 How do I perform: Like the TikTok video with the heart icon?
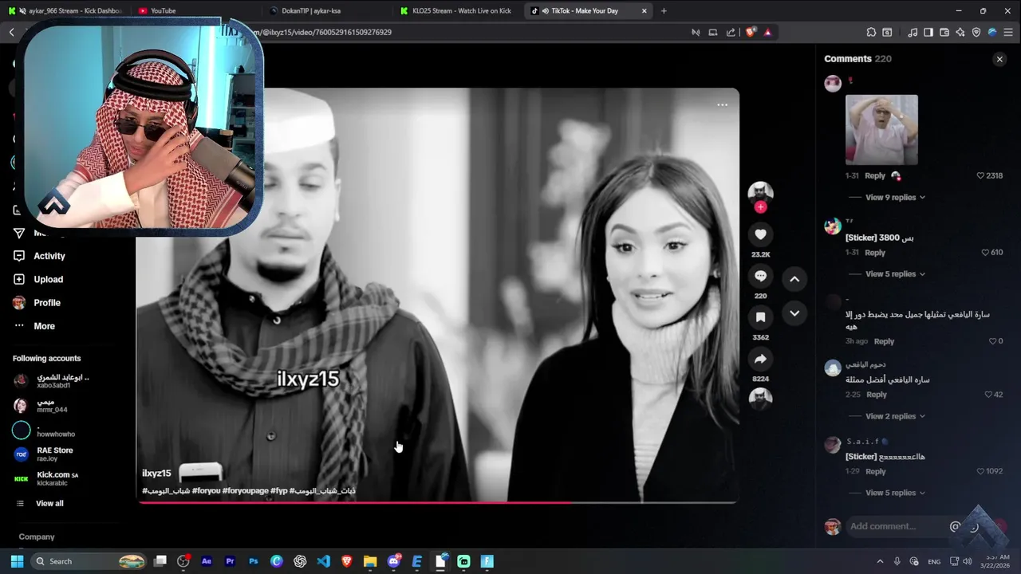tap(760, 234)
